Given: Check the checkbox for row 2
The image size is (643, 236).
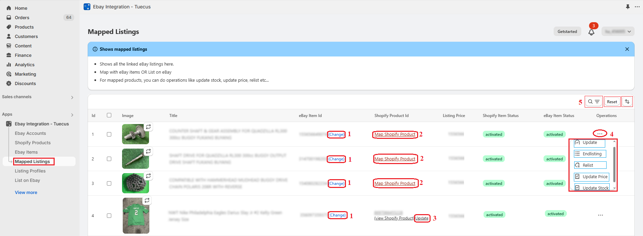Looking at the screenshot, I should click(x=109, y=159).
